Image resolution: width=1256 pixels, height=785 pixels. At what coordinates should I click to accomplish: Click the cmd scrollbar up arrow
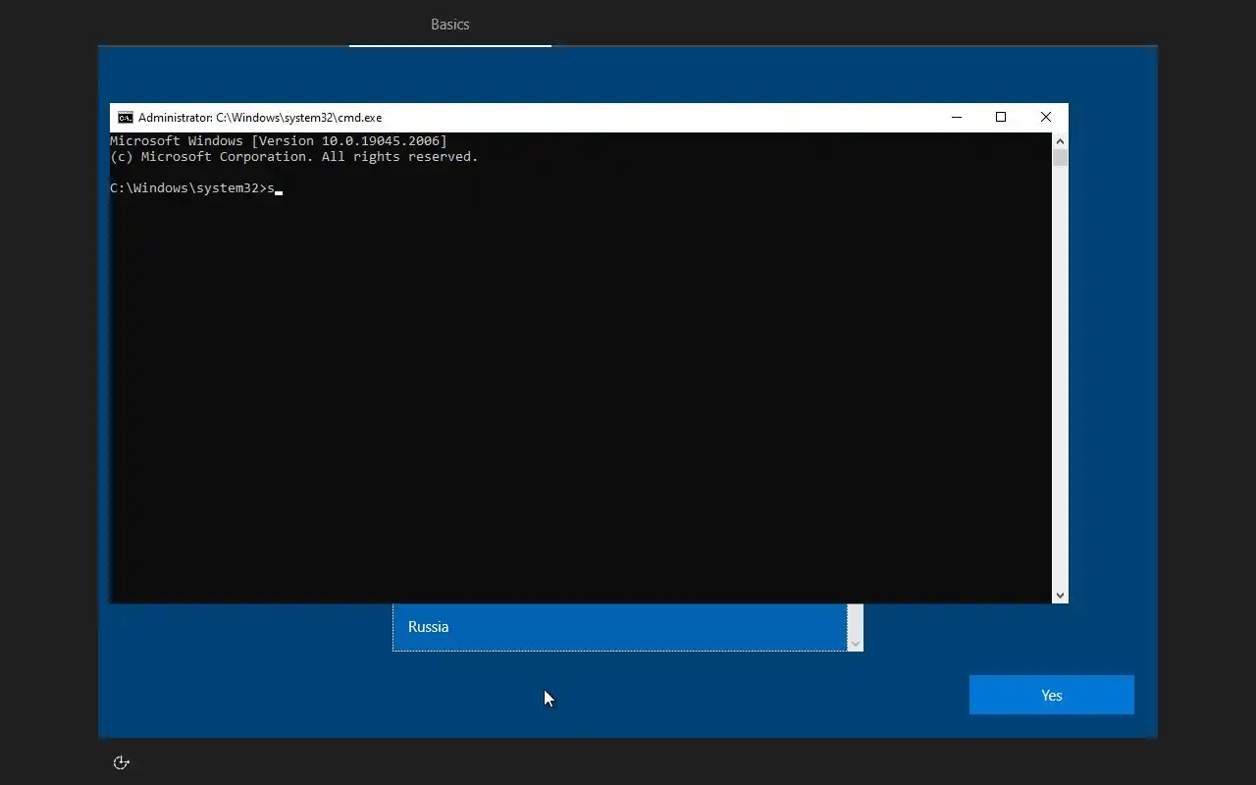pos(1060,141)
